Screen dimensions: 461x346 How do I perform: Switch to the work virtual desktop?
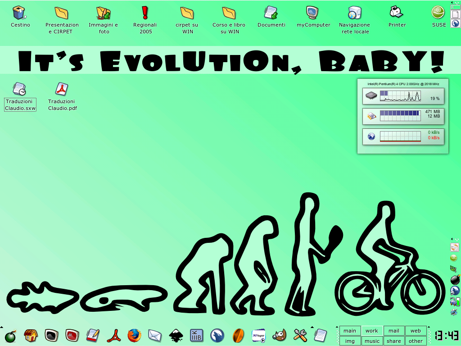pyautogui.click(x=372, y=331)
